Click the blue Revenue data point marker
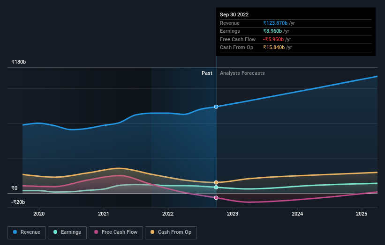The width and height of the screenshot is (385, 245). (216, 107)
